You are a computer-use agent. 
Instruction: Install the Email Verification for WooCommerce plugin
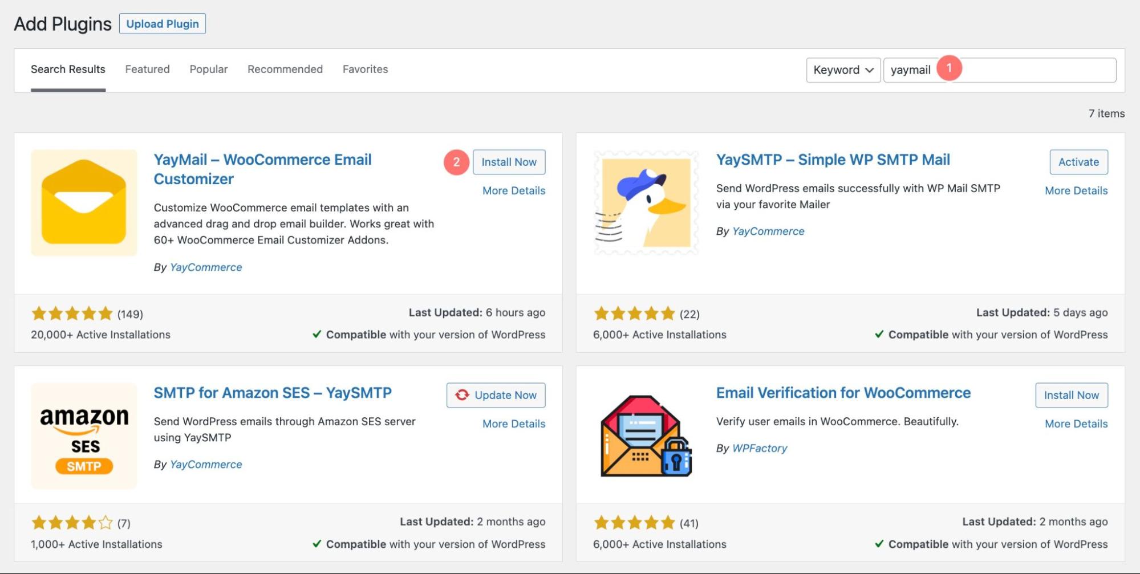[x=1072, y=395]
